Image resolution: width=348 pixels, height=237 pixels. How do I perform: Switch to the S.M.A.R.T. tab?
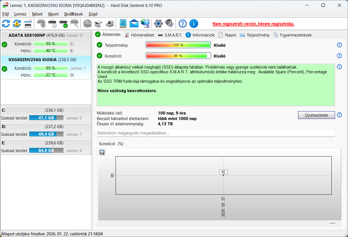[170, 35]
